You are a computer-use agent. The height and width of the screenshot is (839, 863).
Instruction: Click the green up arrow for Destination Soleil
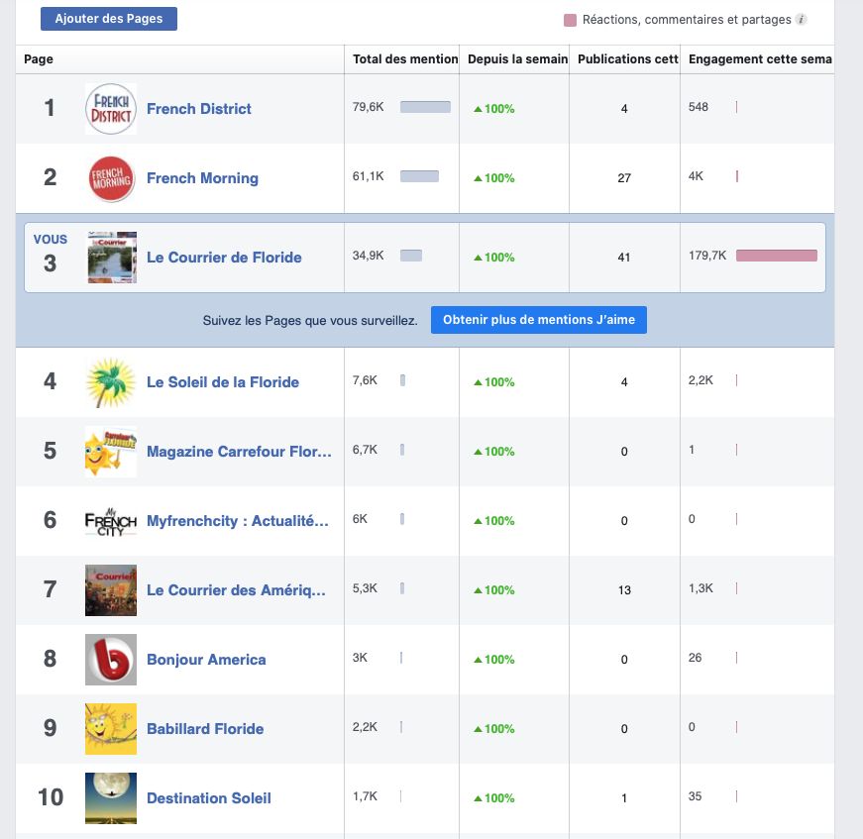478,798
